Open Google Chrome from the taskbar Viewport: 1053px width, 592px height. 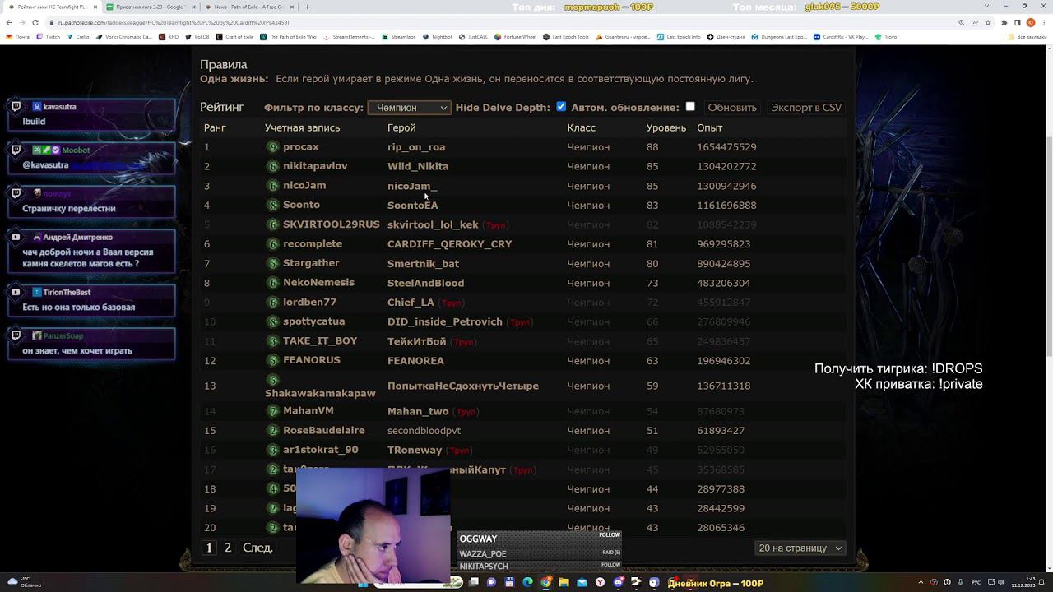pyautogui.click(x=545, y=582)
